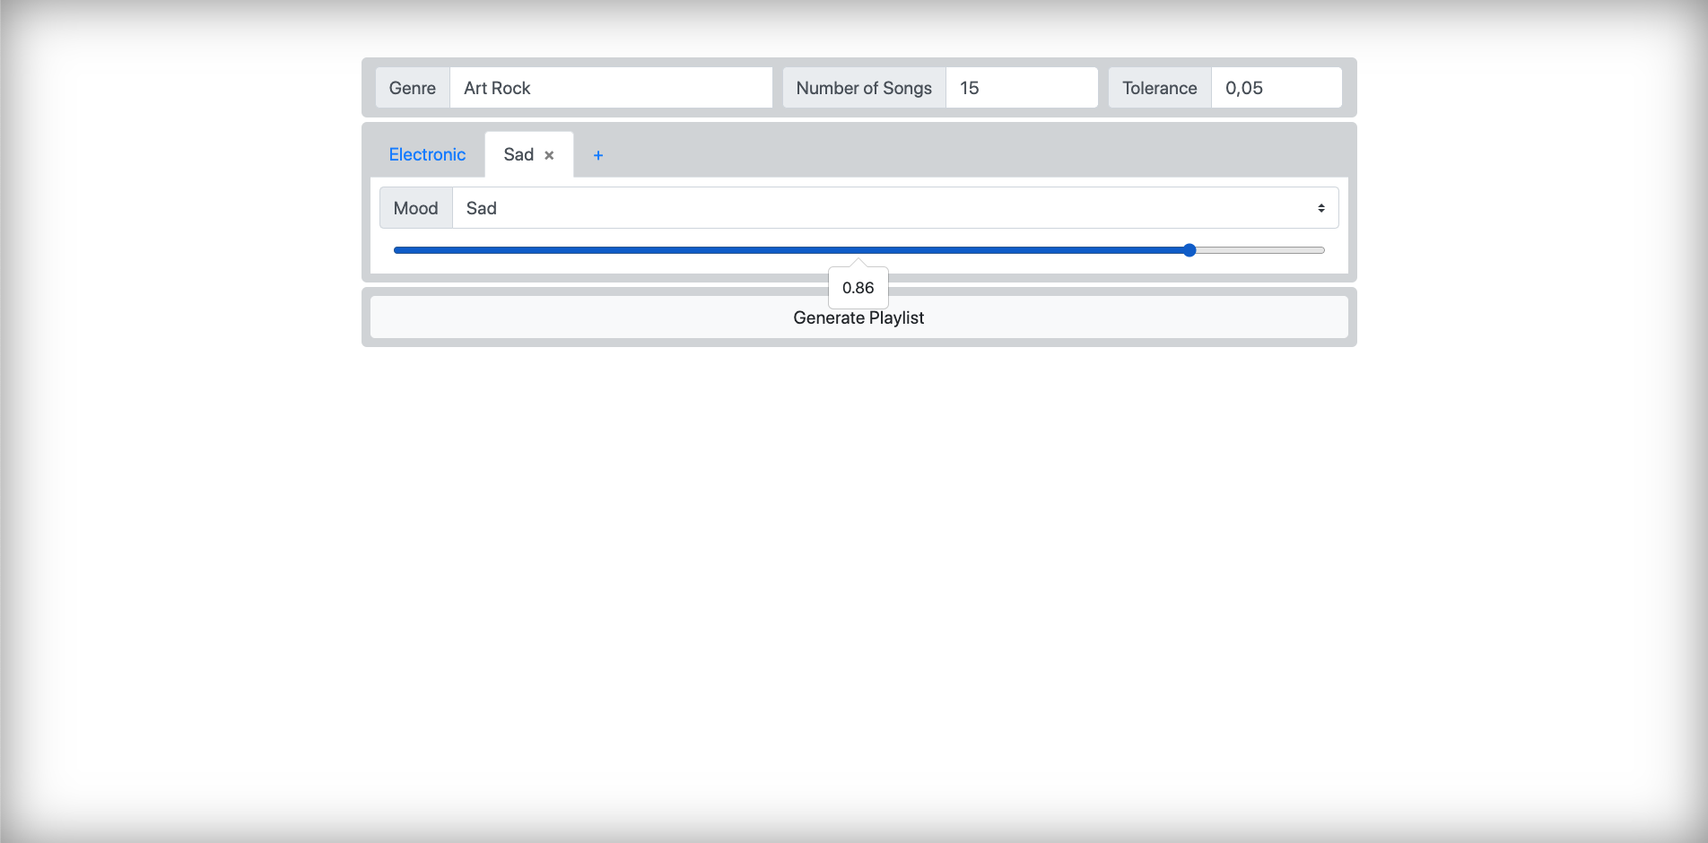Viewport: 1708px width, 843px height.
Task: Click the Genre label
Action: tap(413, 88)
